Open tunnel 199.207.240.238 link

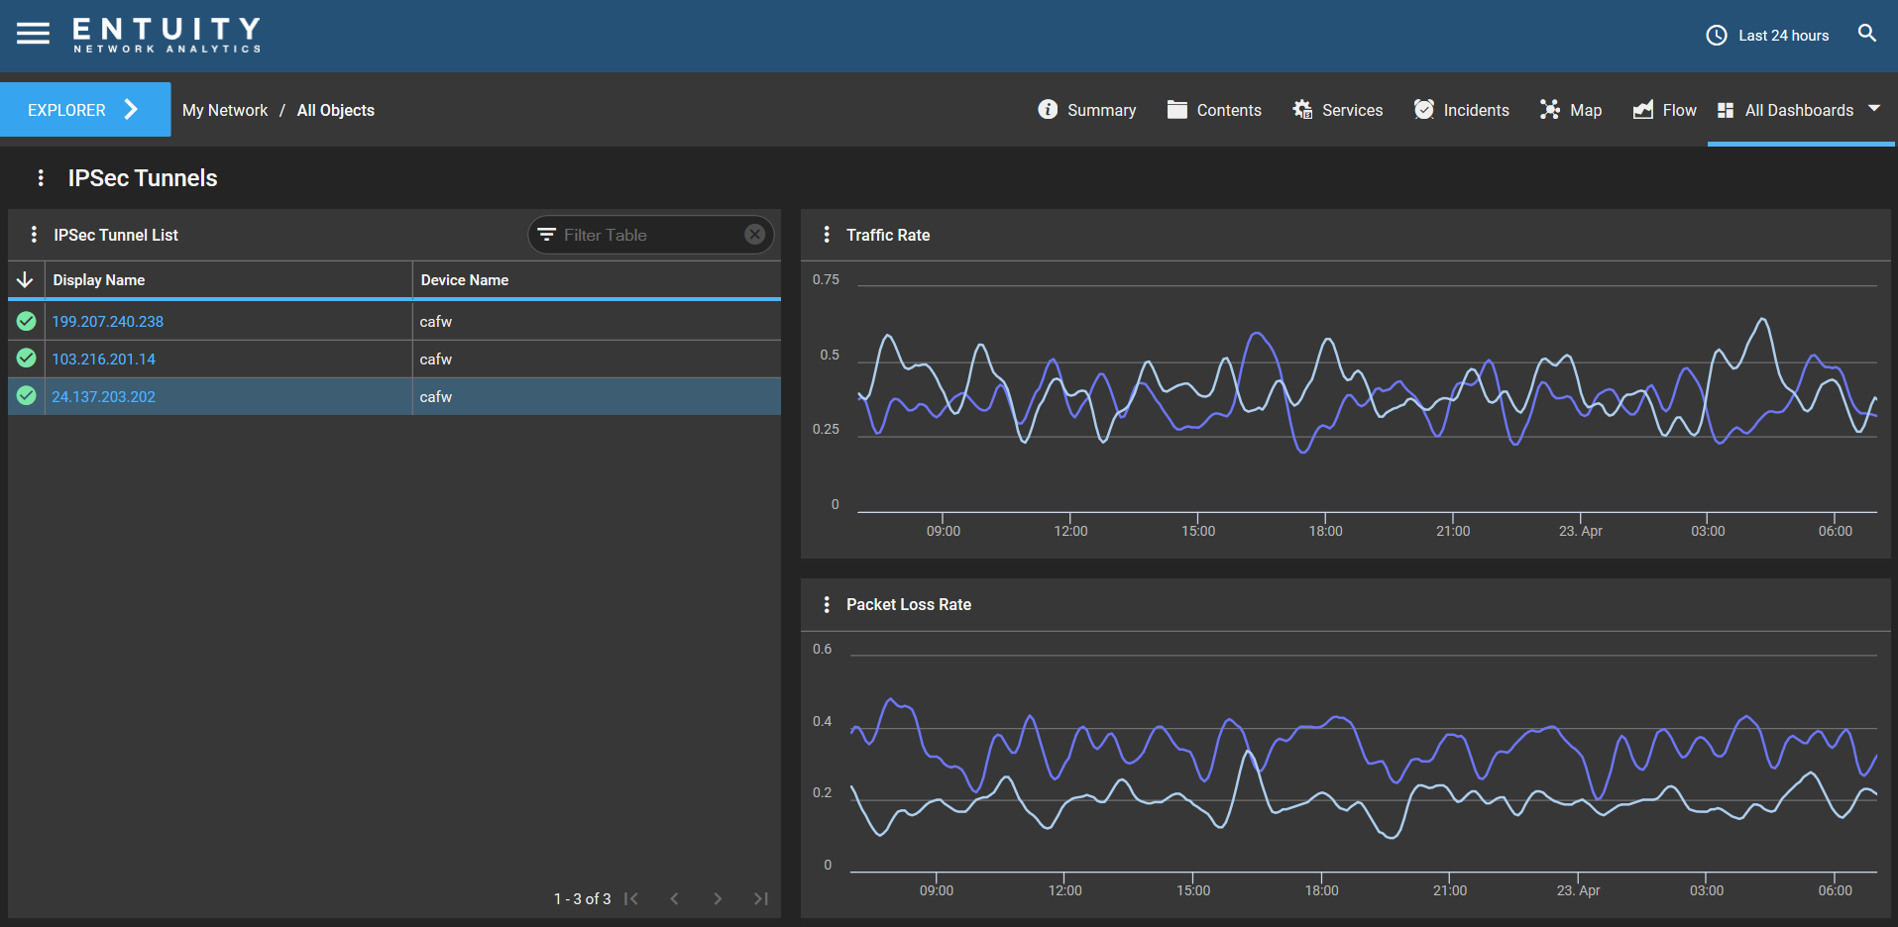(108, 322)
